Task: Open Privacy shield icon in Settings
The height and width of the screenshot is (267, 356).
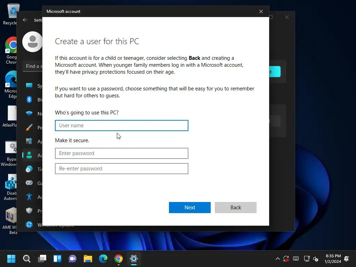Action: tap(29, 211)
